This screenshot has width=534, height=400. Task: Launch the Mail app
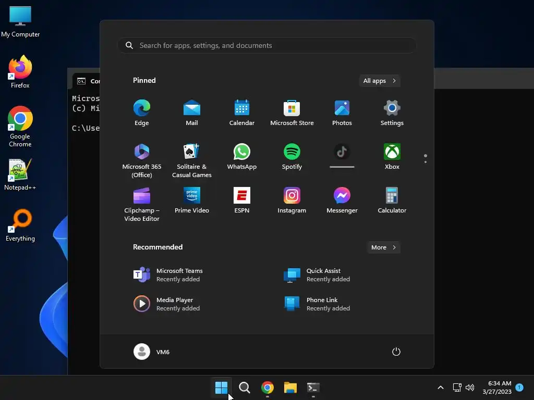click(x=192, y=113)
